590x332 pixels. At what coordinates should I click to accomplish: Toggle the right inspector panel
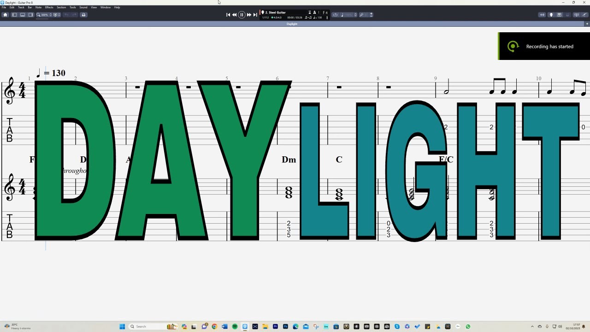click(31, 15)
